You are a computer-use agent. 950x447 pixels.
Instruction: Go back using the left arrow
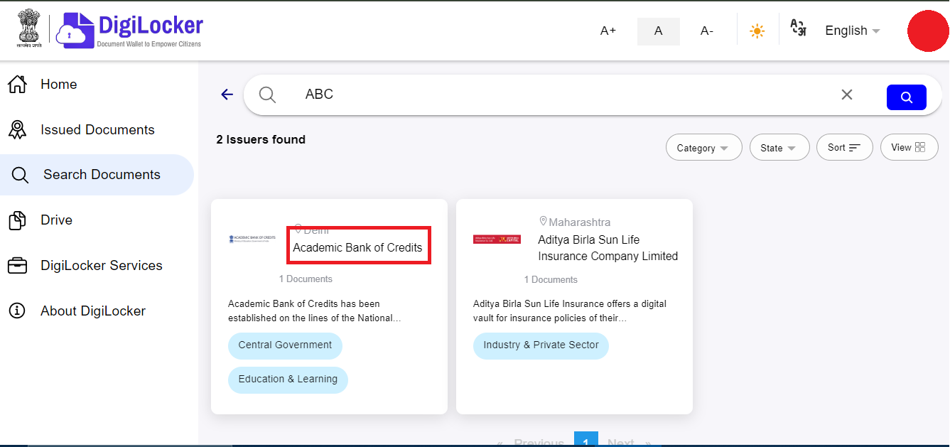pos(226,94)
